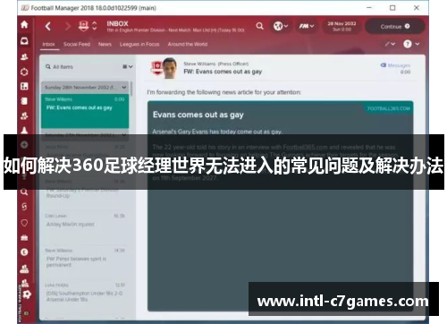
Task: Open the briefcase icon in sidebar
Action: (24, 238)
